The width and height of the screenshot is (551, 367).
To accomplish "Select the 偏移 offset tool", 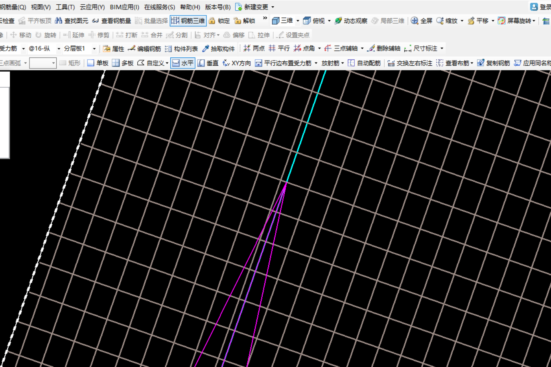I will tap(234, 35).
